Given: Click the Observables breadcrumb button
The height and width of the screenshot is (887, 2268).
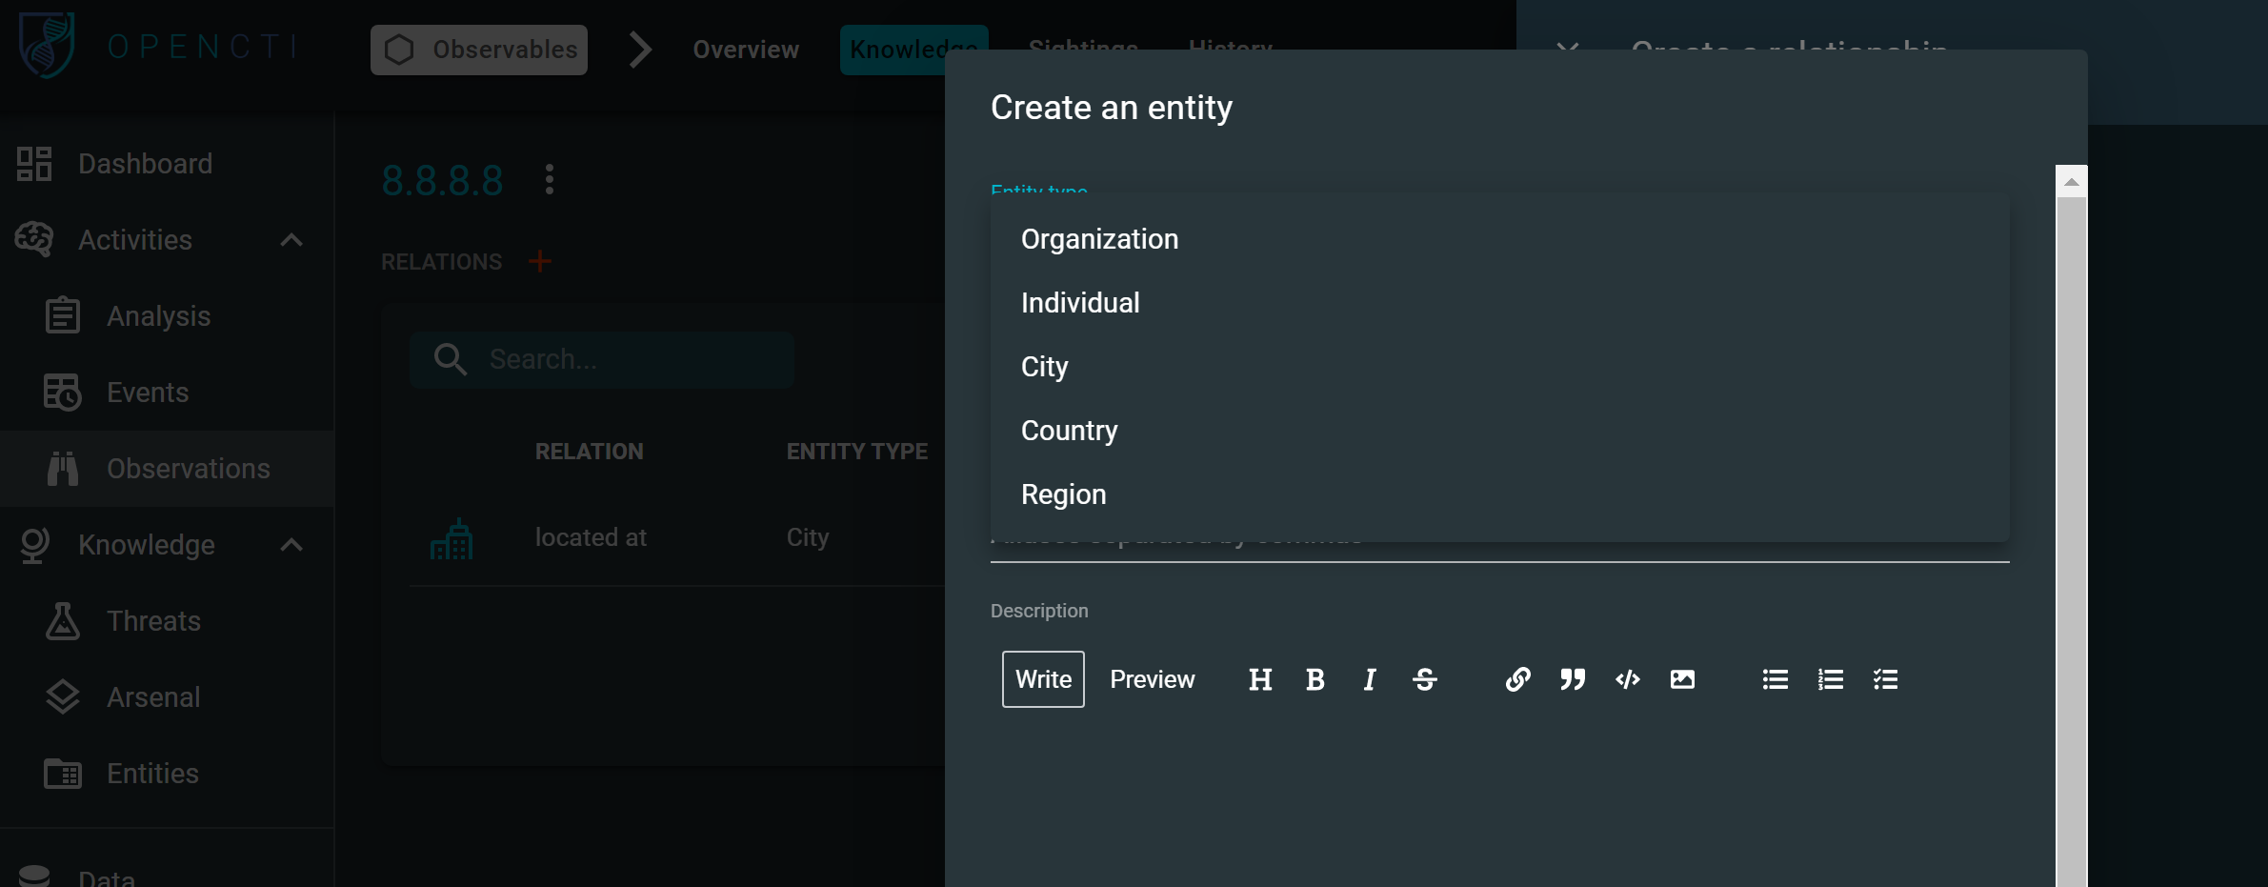Looking at the screenshot, I should (479, 50).
